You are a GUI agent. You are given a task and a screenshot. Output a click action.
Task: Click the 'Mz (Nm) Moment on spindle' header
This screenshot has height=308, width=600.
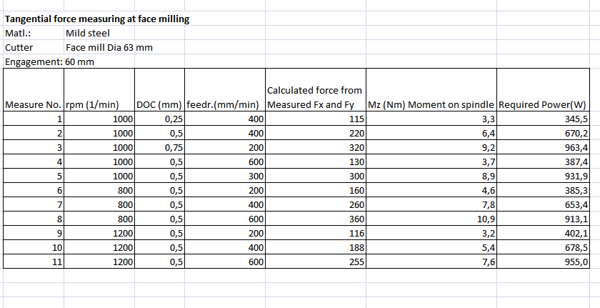[431, 105]
